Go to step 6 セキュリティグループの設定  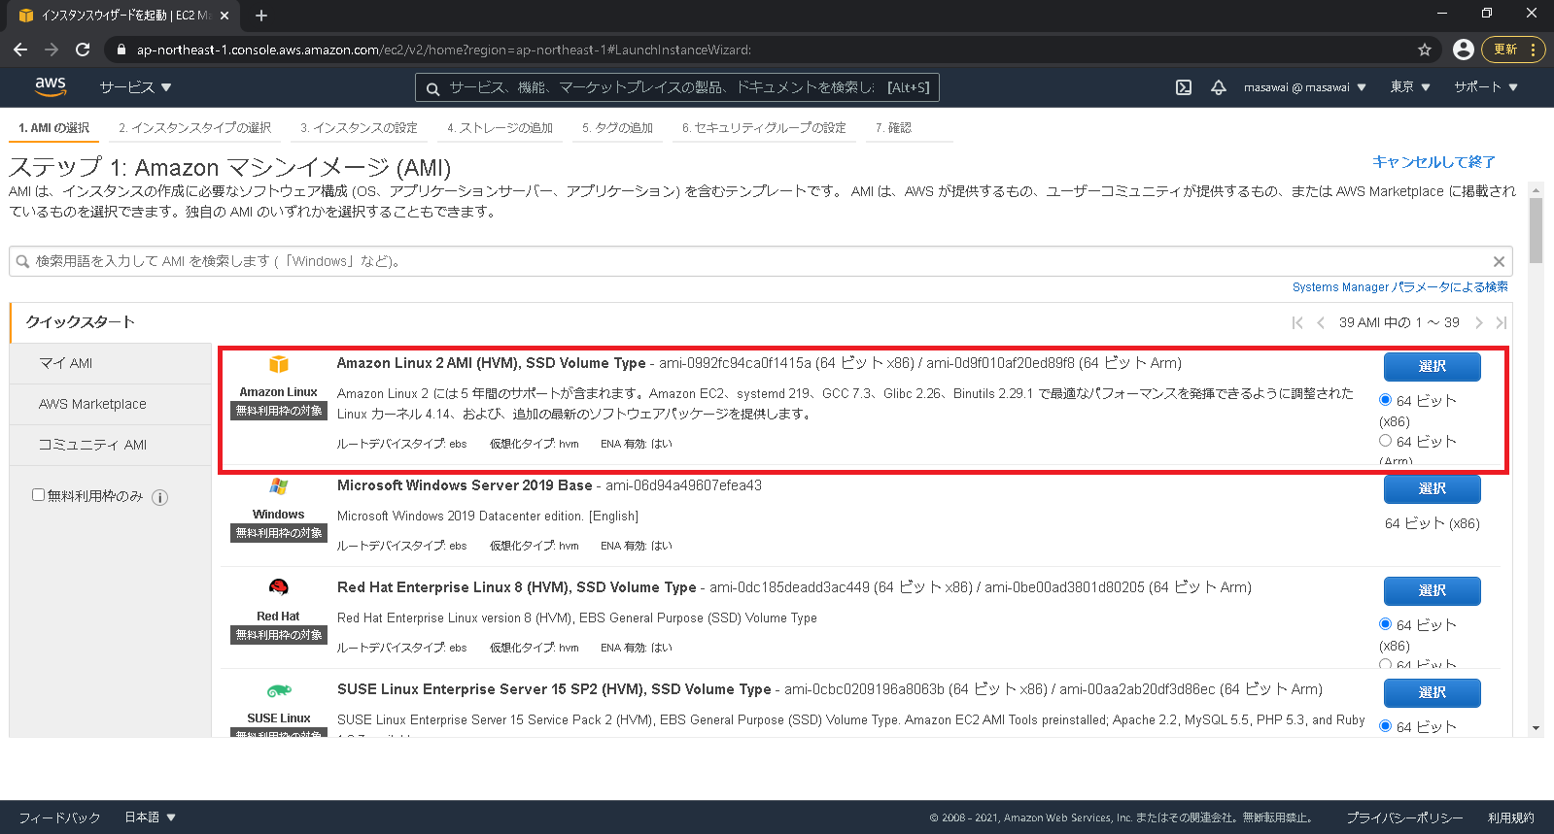(764, 128)
